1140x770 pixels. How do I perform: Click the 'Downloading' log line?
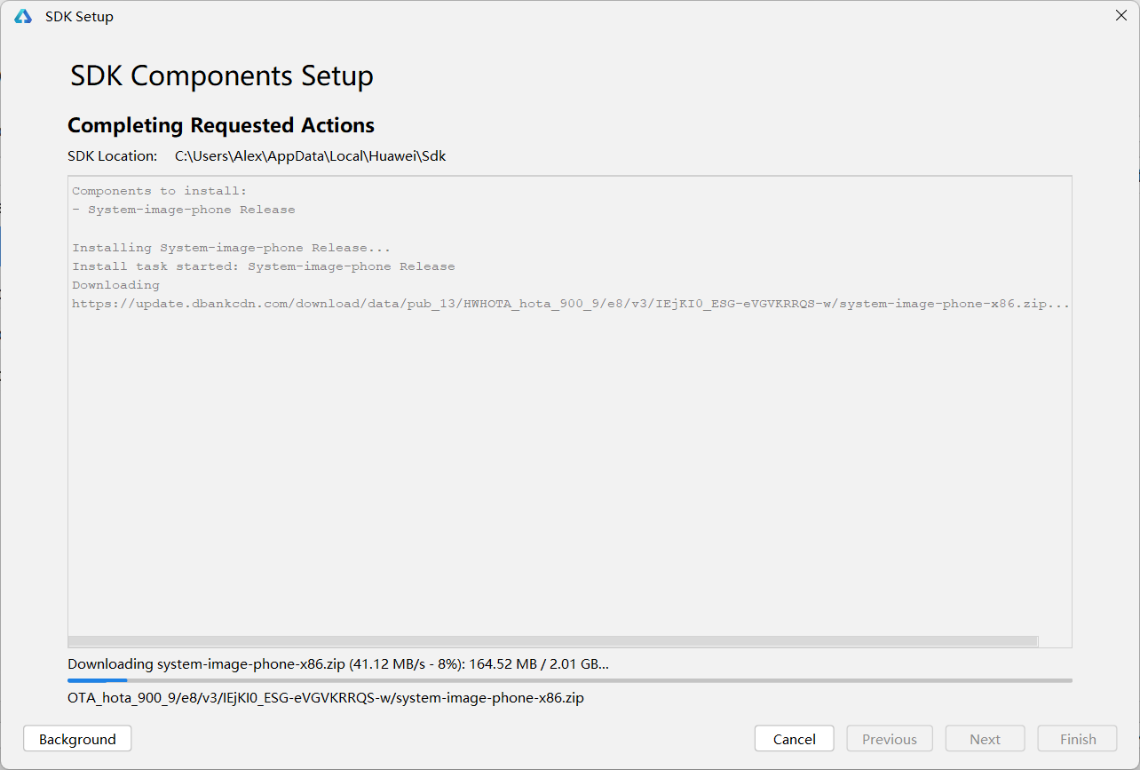coord(116,285)
